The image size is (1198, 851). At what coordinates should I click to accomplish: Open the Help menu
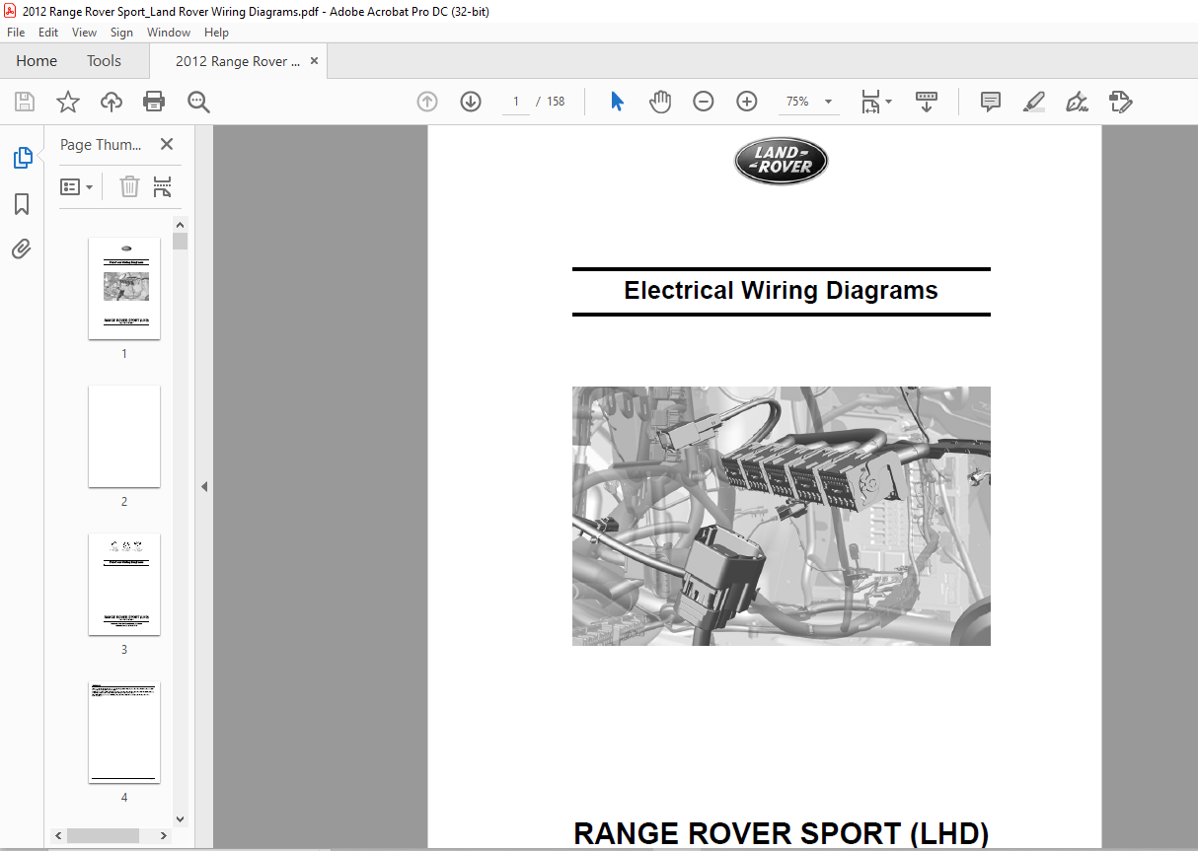point(216,33)
